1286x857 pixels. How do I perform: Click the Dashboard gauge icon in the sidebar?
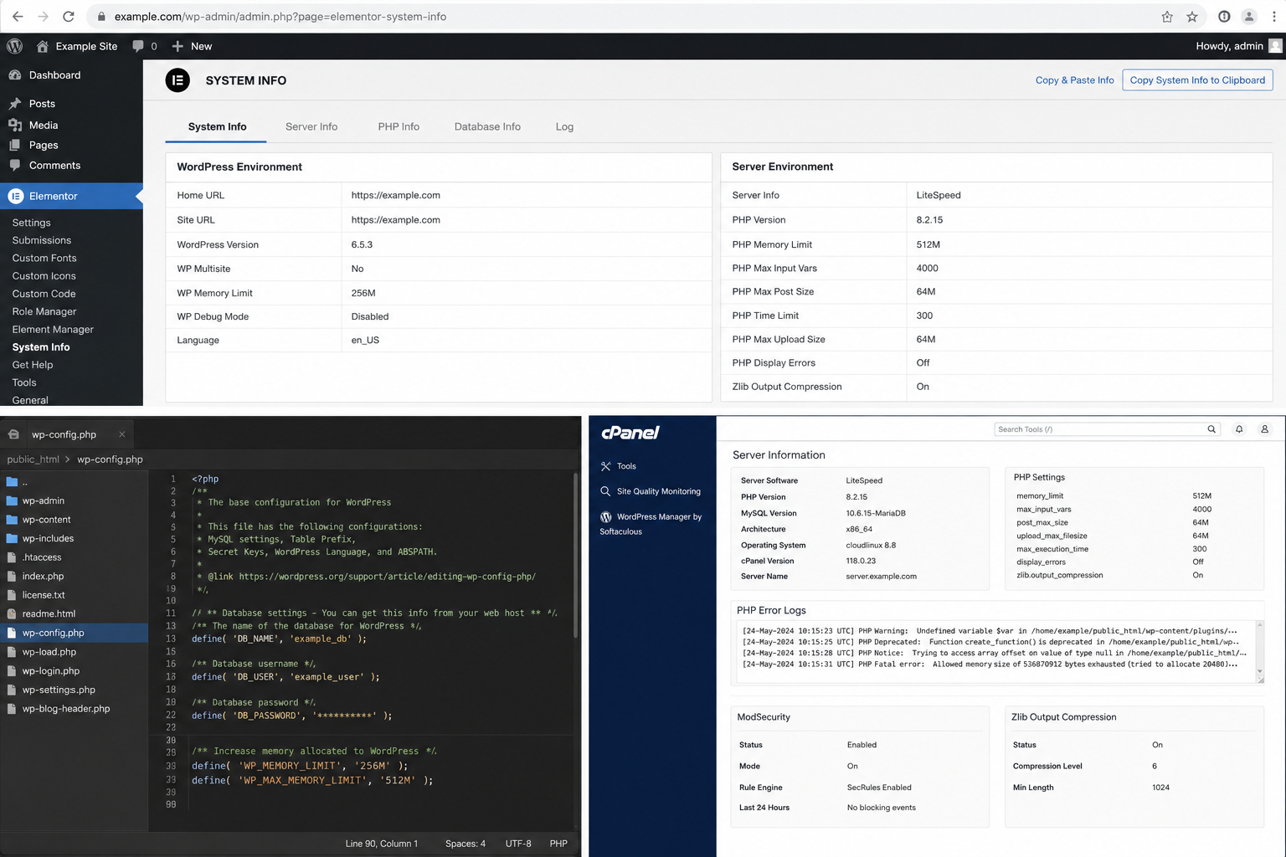(x=15, y=75)
